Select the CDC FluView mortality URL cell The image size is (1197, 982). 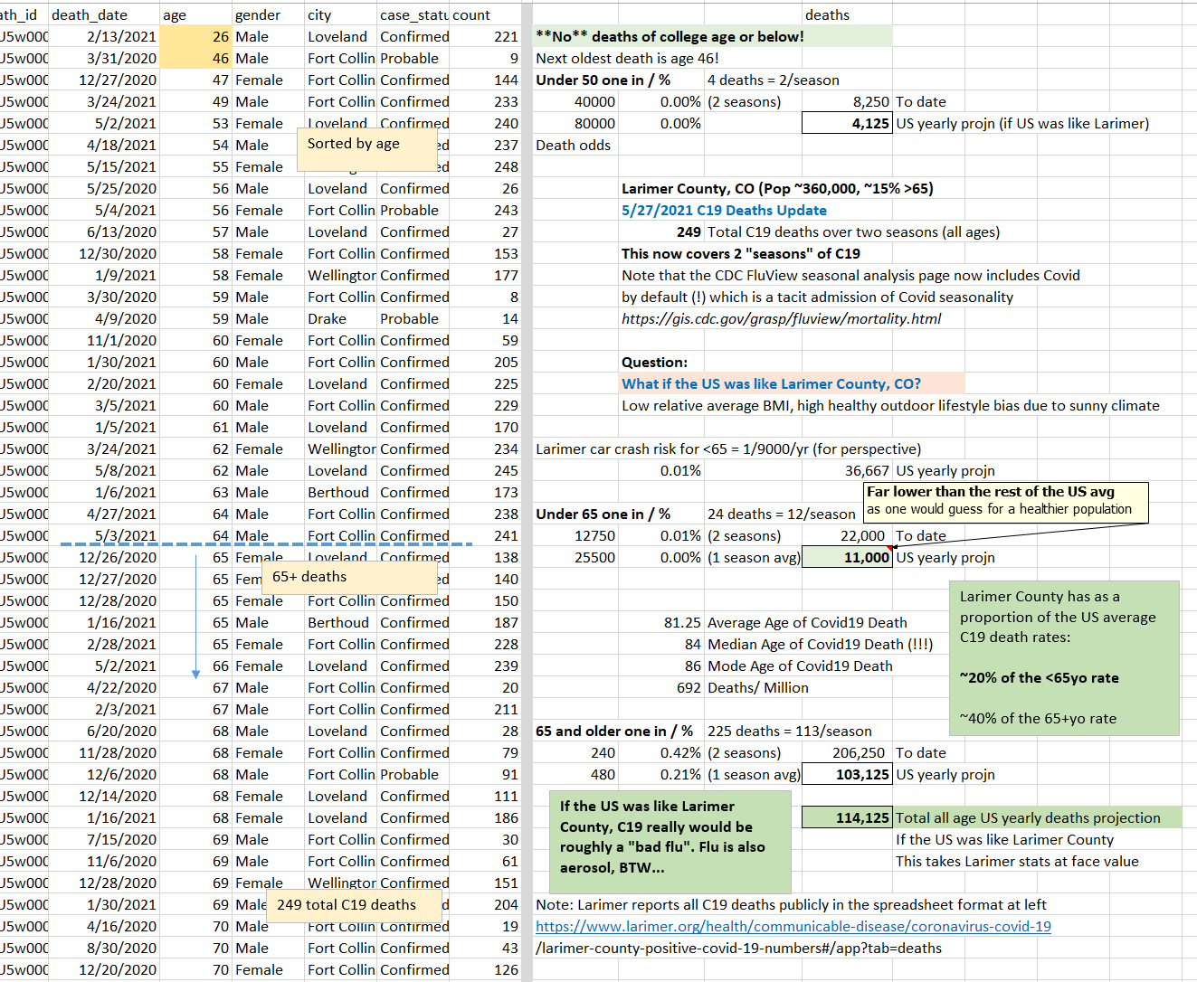click(x=781, y=318)
